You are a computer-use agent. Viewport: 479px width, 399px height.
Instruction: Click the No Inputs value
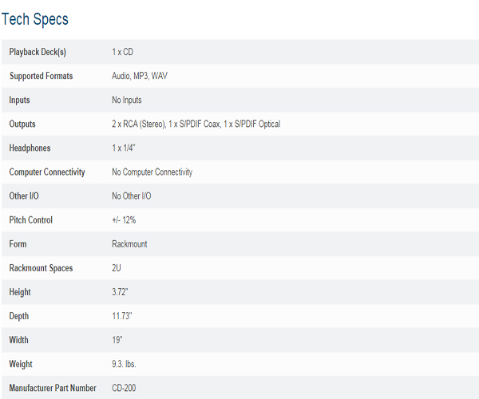pos(127,100)
